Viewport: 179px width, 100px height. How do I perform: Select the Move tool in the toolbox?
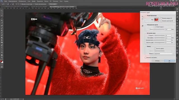click(x=2, y=11)
